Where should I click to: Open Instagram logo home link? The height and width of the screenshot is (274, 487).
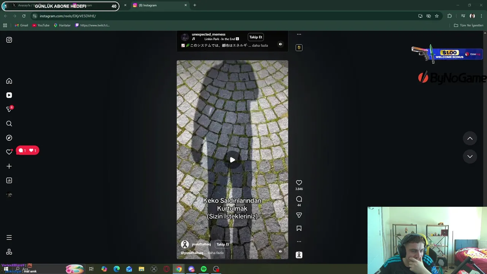[9, 40]
